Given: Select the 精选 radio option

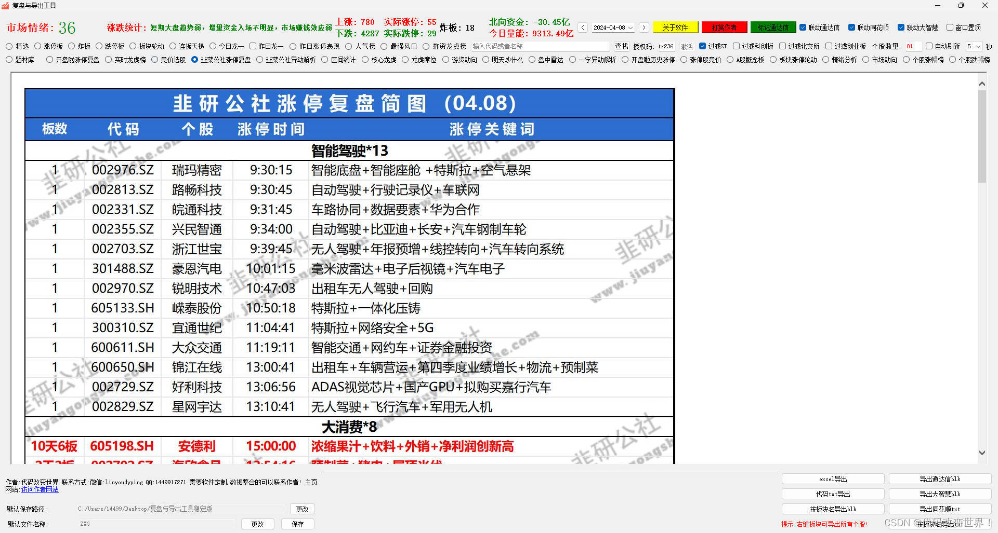Looking at the screenshot, I should tap(9, 46).
